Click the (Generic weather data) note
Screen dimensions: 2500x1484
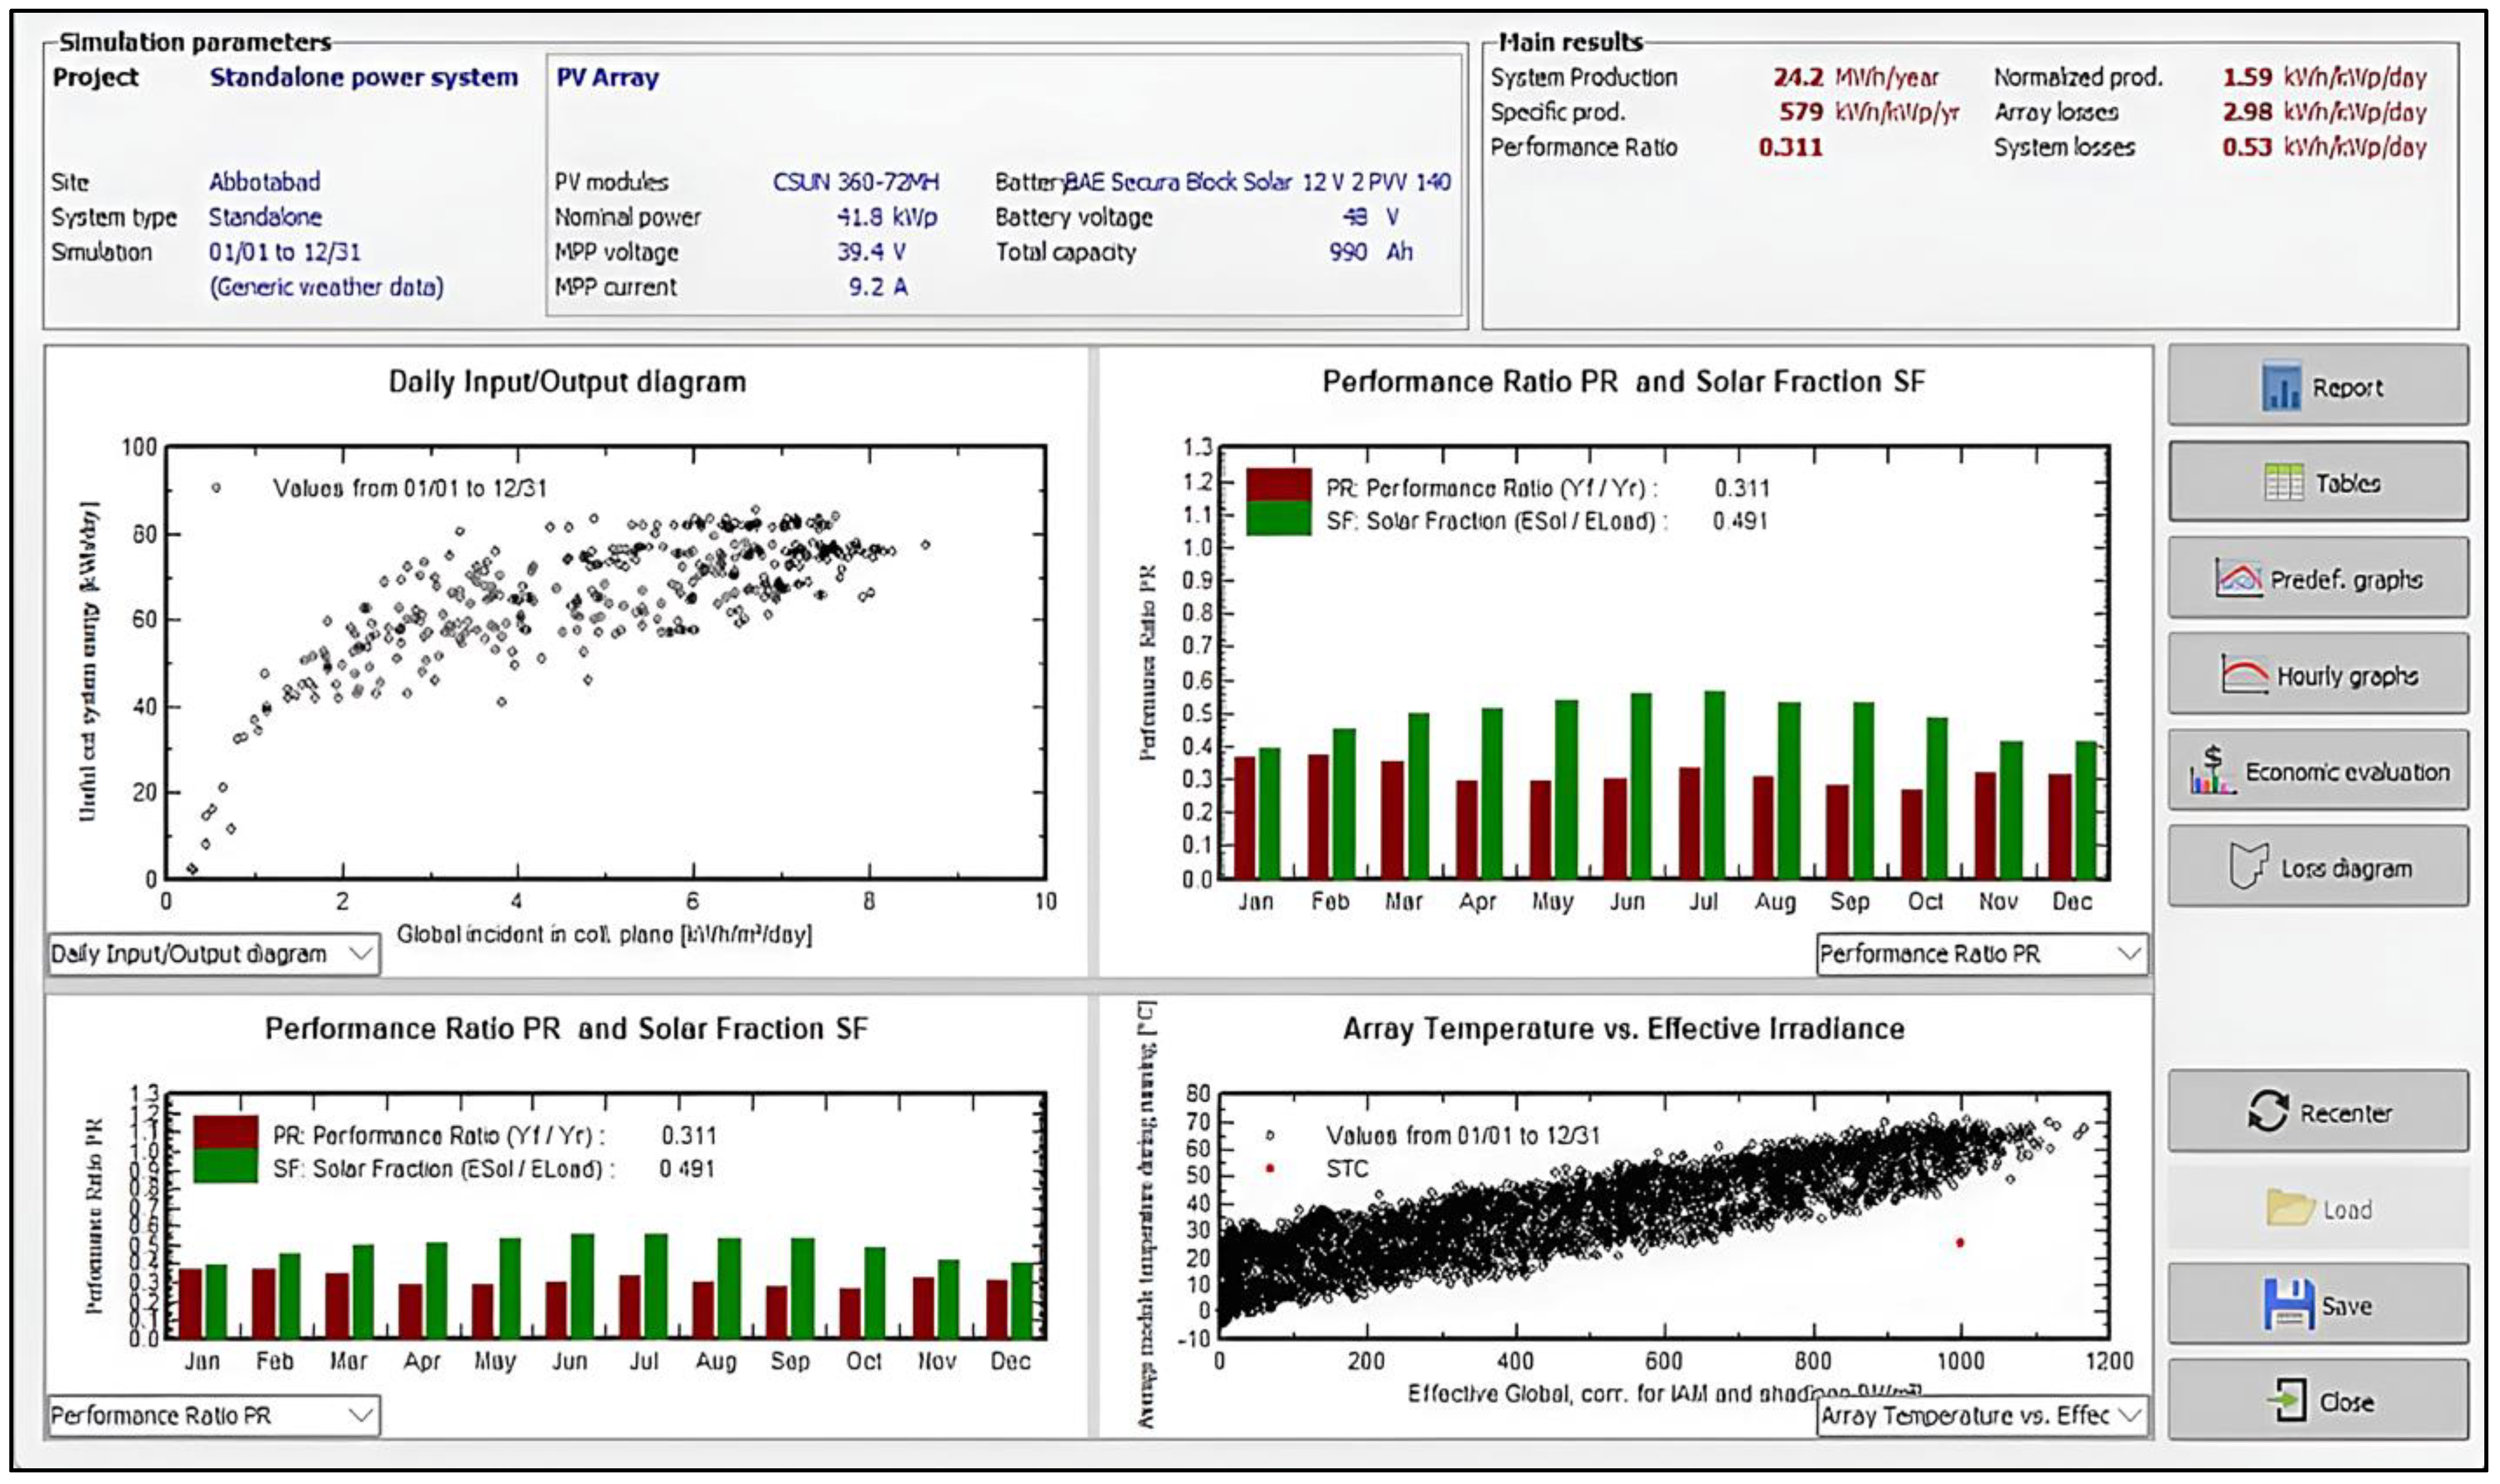(326, 287)
